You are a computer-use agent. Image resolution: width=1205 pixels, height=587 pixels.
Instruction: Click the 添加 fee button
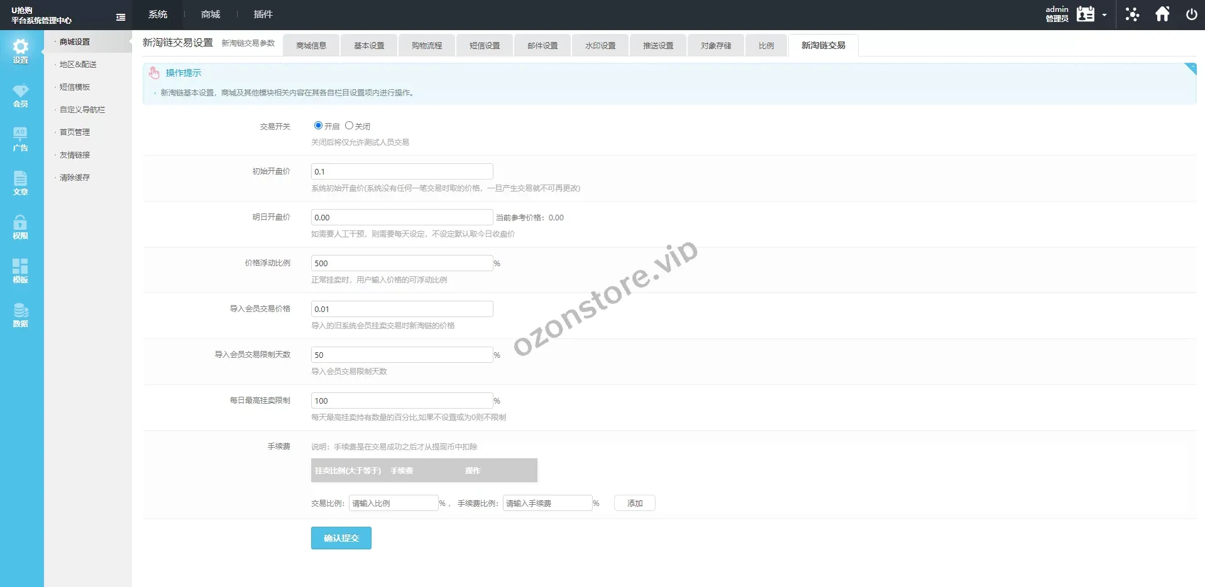635,504
